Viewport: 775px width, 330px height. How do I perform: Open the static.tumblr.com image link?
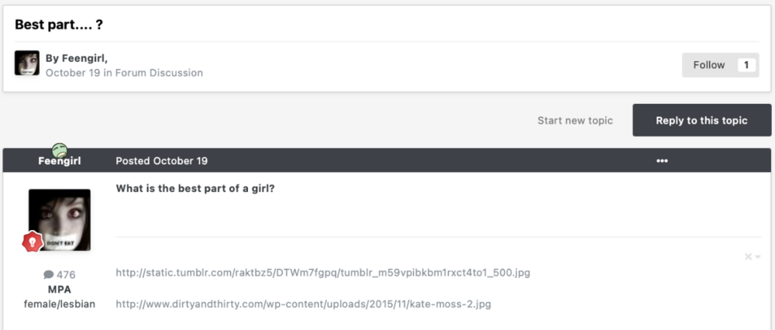click(x=323, y=273)
